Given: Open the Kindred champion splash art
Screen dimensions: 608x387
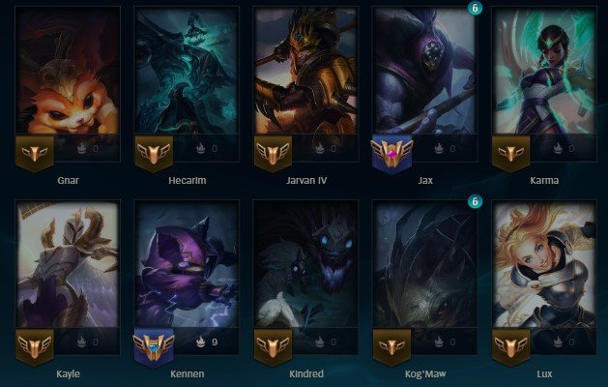Looking at the screenshot, I should pyautogui.click(x=305, y=264).
